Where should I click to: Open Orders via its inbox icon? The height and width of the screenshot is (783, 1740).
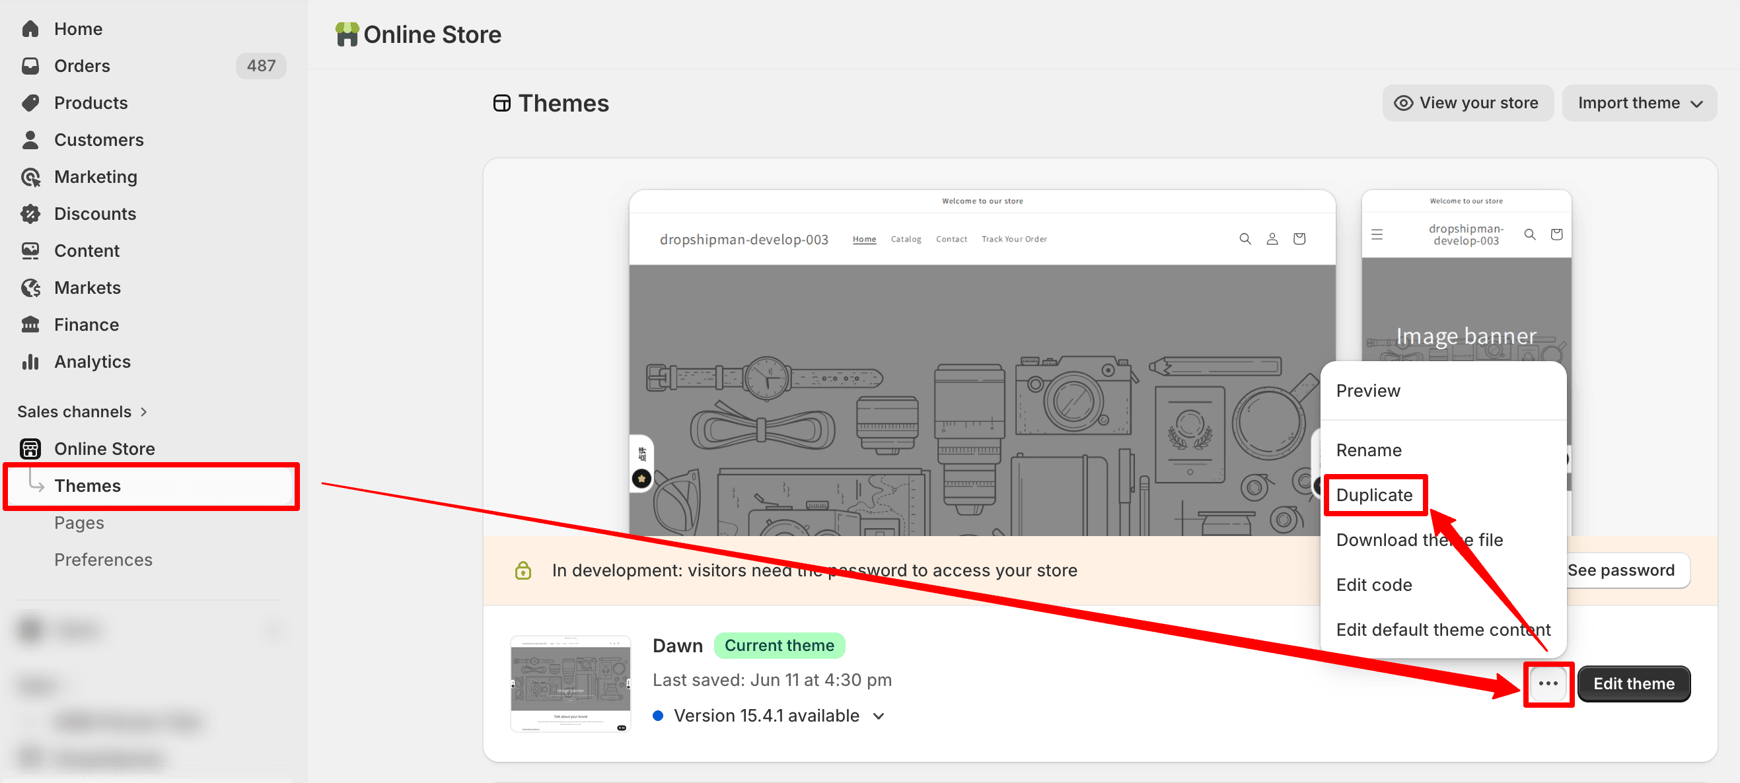[x=30, y=65]
